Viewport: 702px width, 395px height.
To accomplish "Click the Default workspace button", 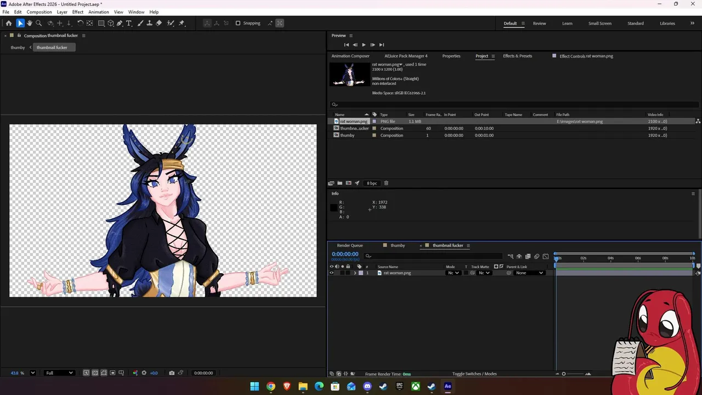I will pos(510,23).
